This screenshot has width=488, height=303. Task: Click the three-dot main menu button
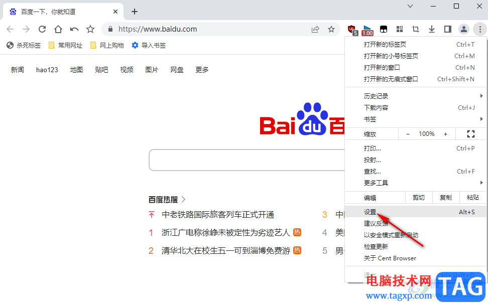click(480, 29)
